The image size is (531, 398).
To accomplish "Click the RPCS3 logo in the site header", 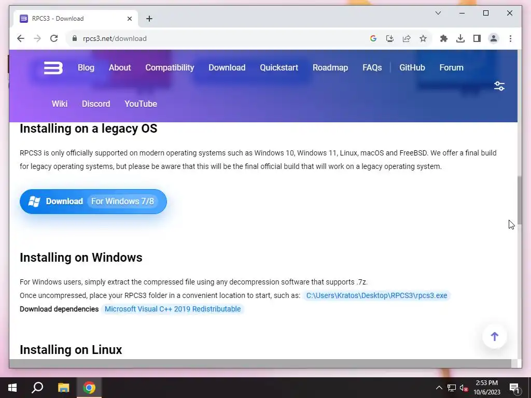I will pos(53,68).
